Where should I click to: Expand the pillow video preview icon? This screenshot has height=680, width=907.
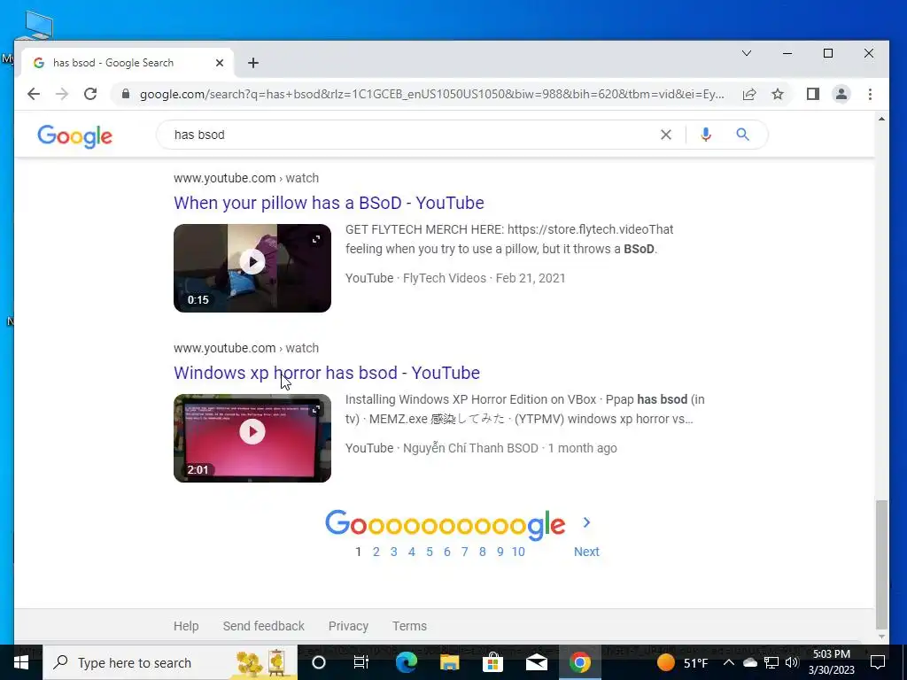tap(316, 239)
